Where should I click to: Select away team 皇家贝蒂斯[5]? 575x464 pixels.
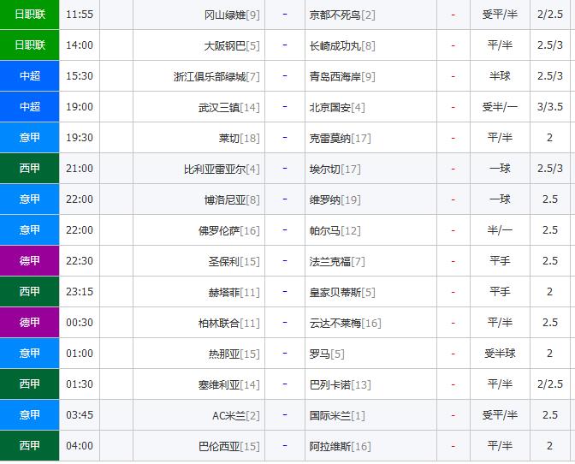pos(342,292)
